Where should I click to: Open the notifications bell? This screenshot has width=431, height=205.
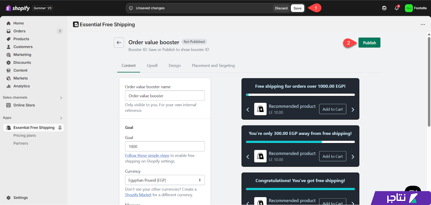(x=397, y=8)
